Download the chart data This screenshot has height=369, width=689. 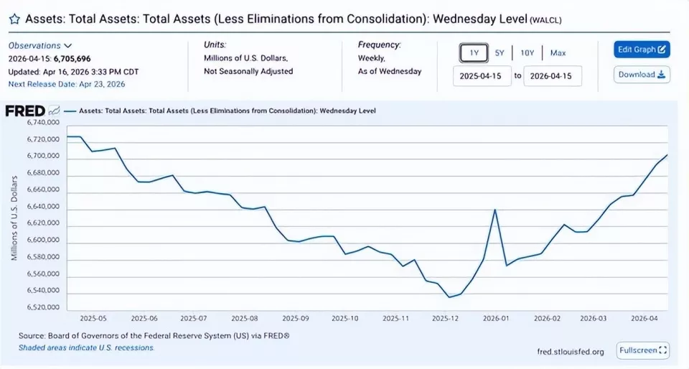[642, 75]
